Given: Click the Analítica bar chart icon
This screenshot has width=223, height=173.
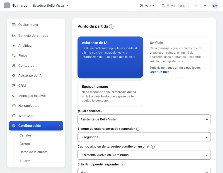Looking at the screenshot, I should coord(14,46).
